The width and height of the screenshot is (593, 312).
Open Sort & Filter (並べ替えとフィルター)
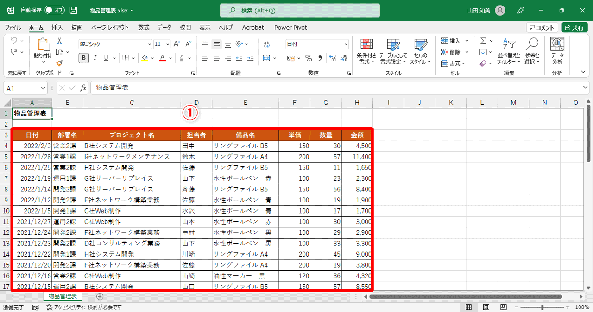pyautogui.click(x=509, y=51)
